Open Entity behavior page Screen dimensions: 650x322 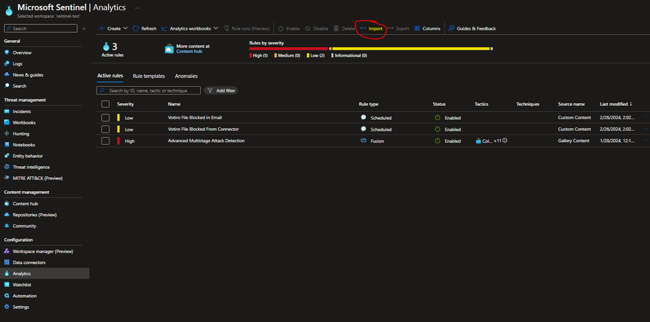tap(28, 156)
